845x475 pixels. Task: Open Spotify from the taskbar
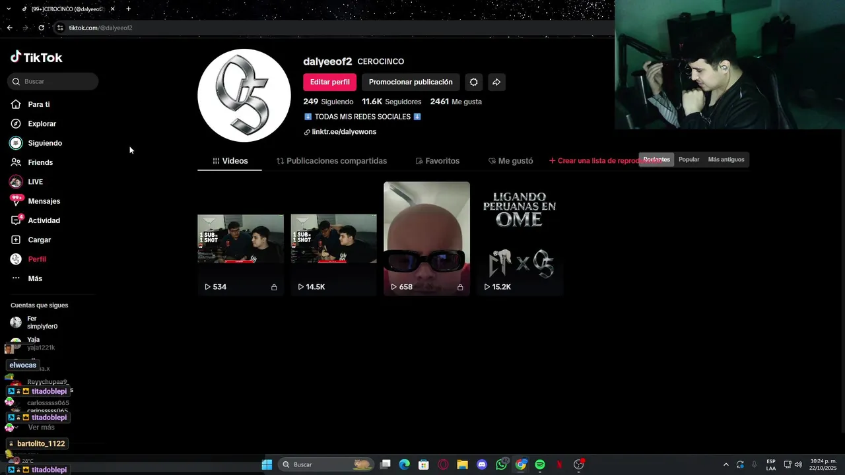pyautogui.click(x=540, y=464)
